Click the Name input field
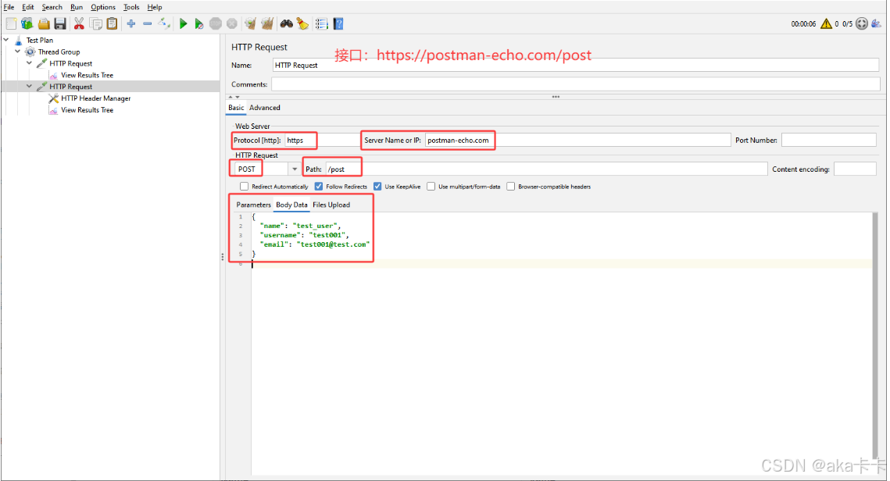This screenshot has height=481, width=890. (576, 66)
